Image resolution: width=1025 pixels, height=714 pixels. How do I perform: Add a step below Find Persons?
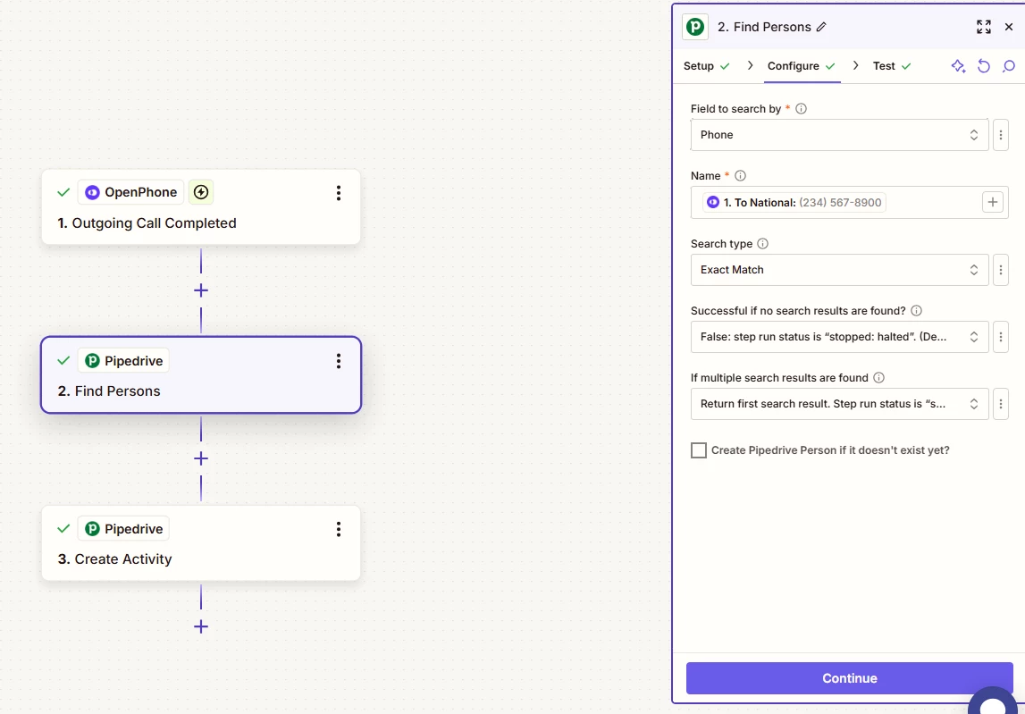coord(201,458)
